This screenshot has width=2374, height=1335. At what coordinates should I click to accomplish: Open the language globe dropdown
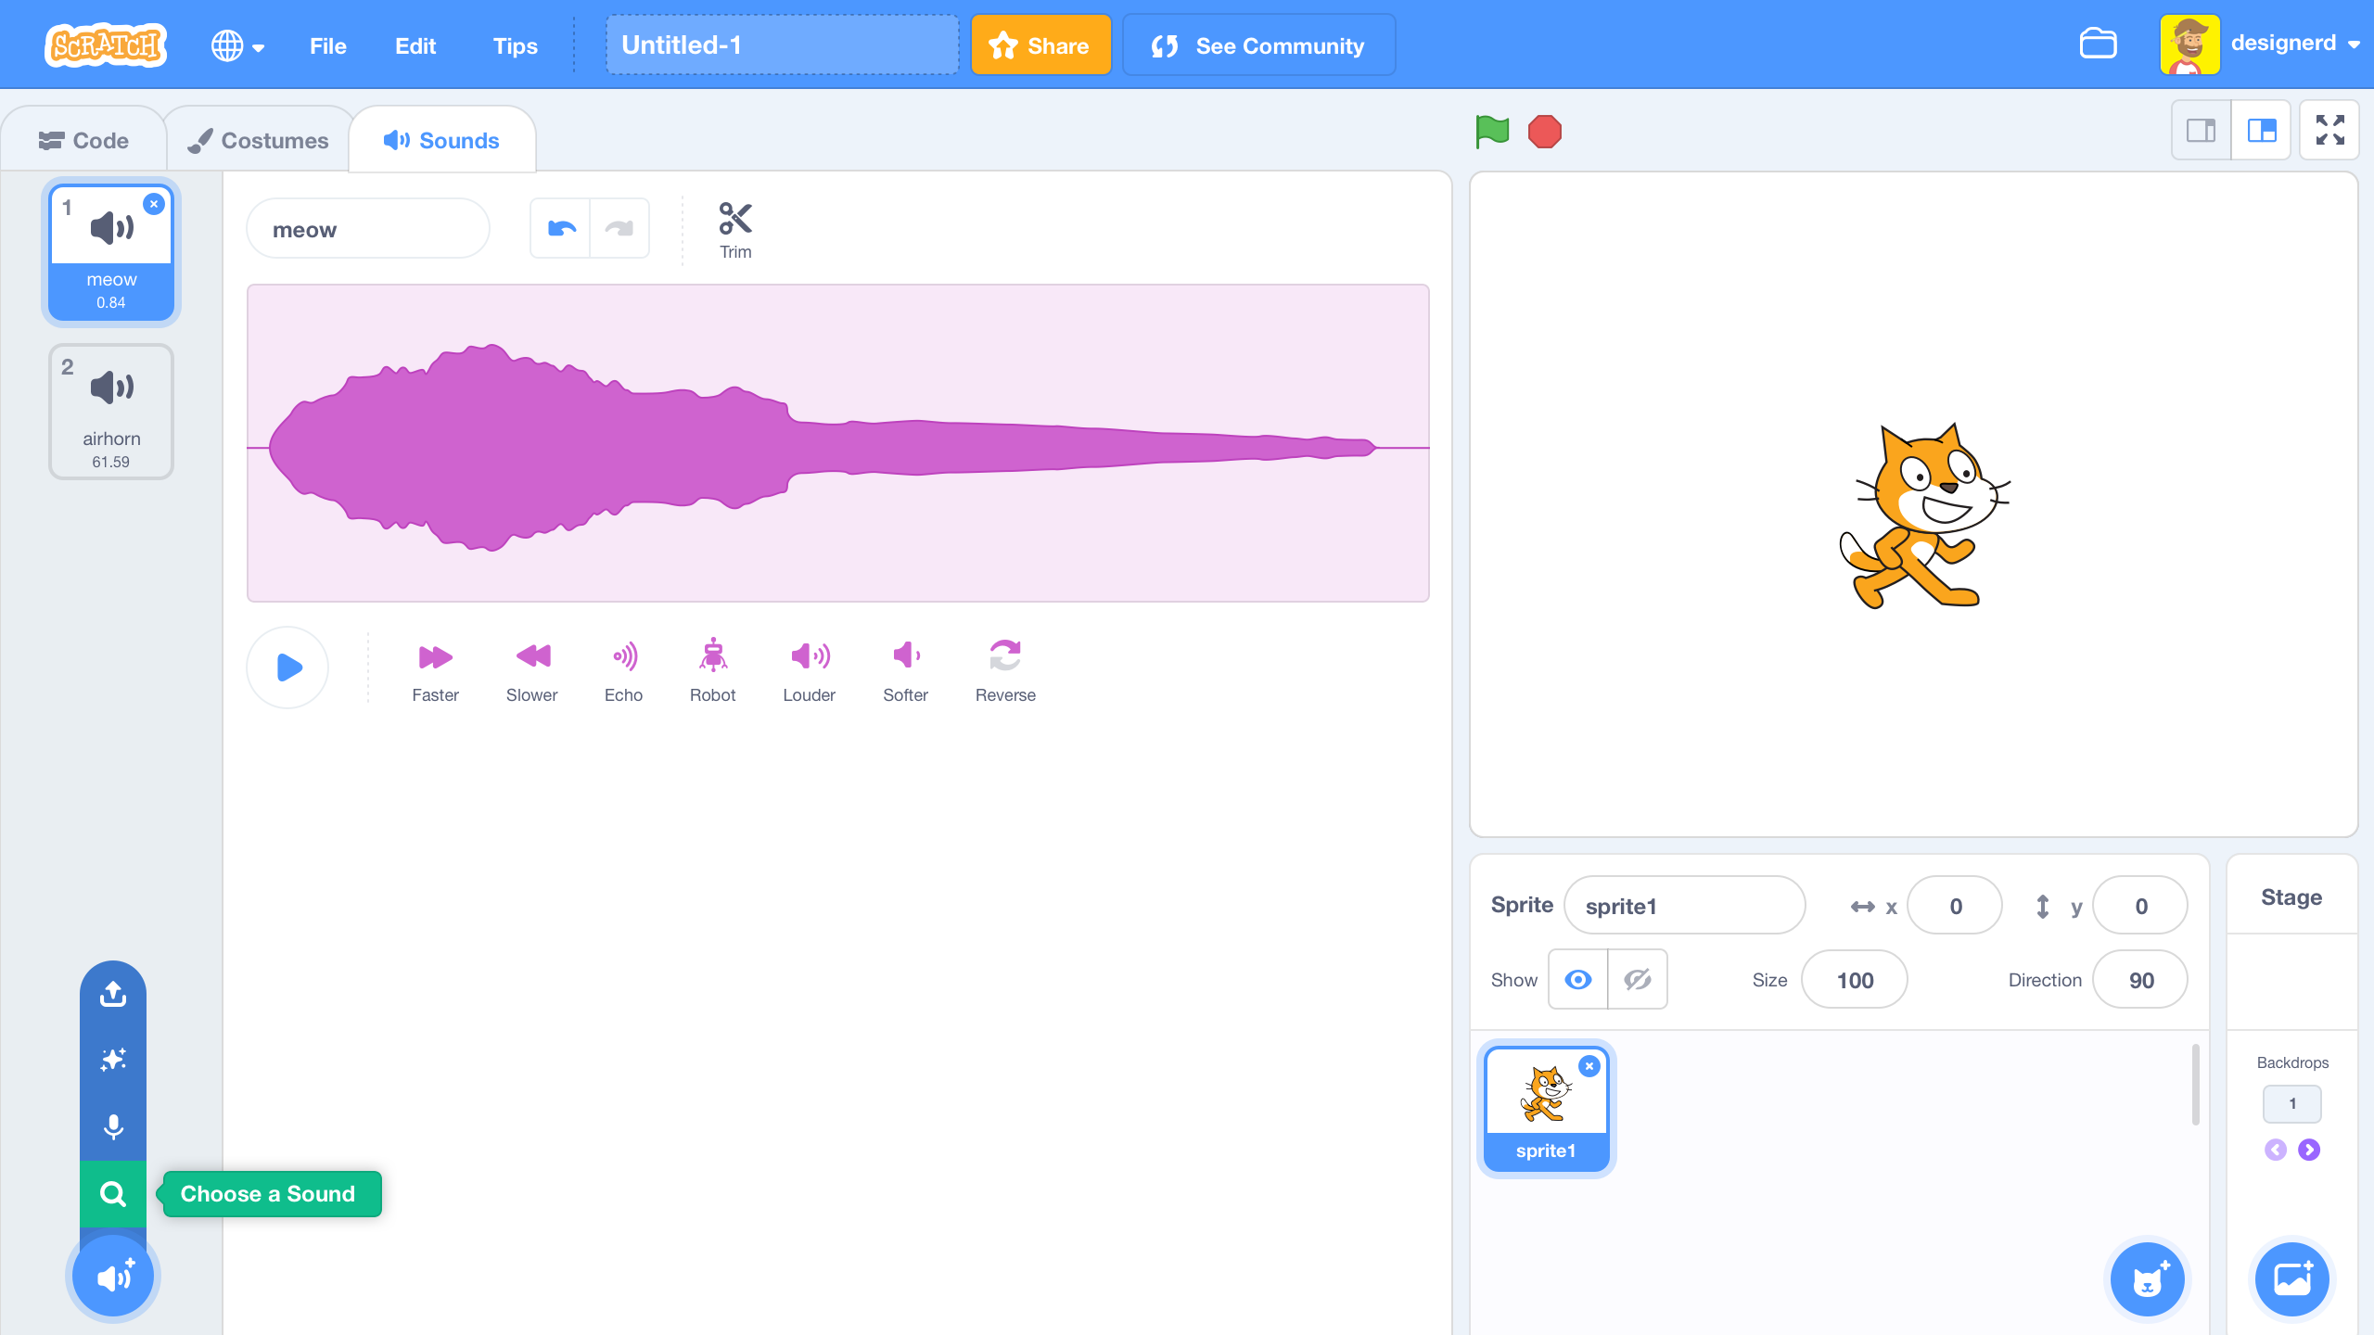[x=237, y=44]
